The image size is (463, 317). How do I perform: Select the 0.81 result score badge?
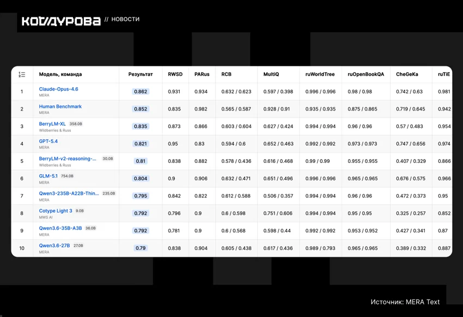point(141,161)
